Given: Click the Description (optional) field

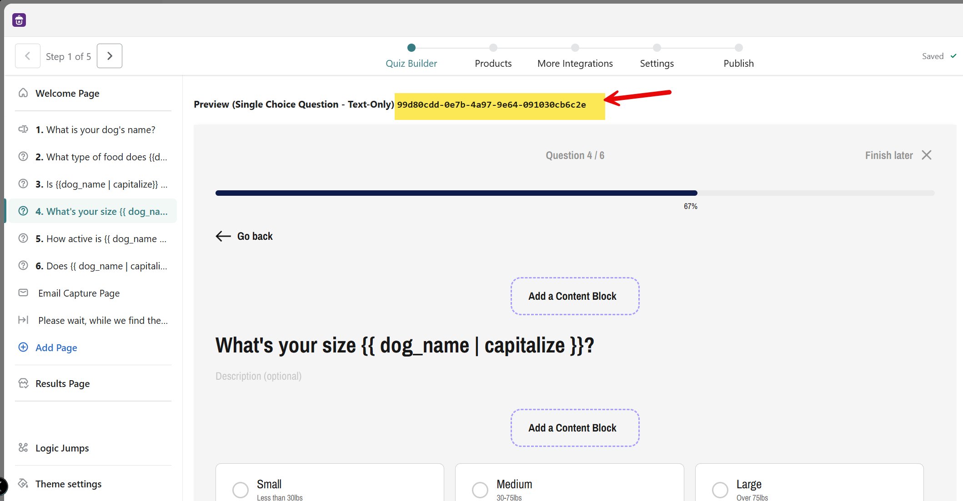Looking at the screenshot, I should pyautogui.click(x=258, y=376).
